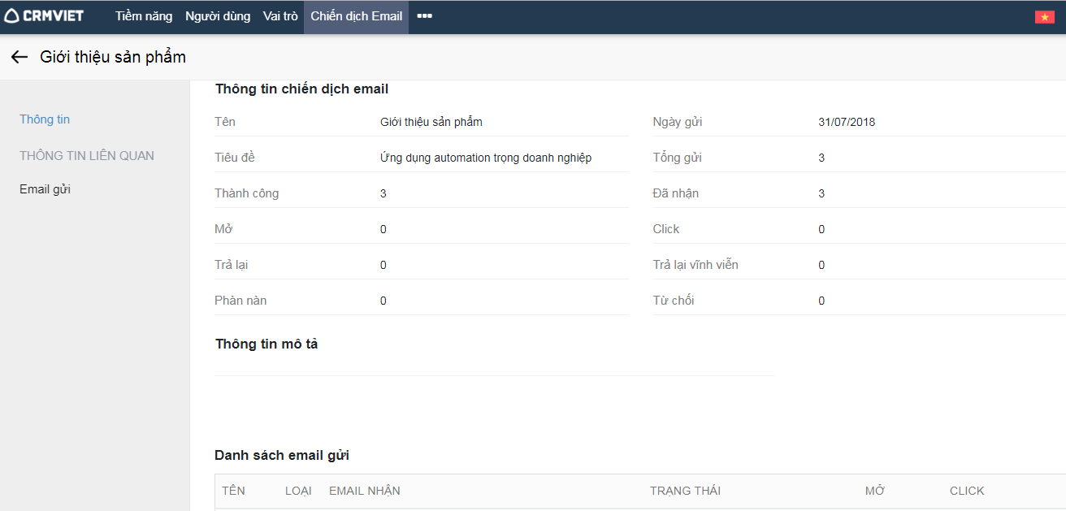
Task: Open the Tiềm năng menu
Action: pos(144,16)
